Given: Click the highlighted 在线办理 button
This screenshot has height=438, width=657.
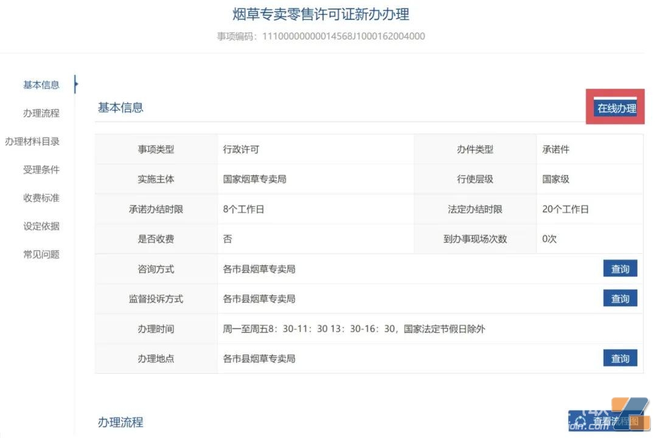Looking at the screenshot, I should (615, 106).
